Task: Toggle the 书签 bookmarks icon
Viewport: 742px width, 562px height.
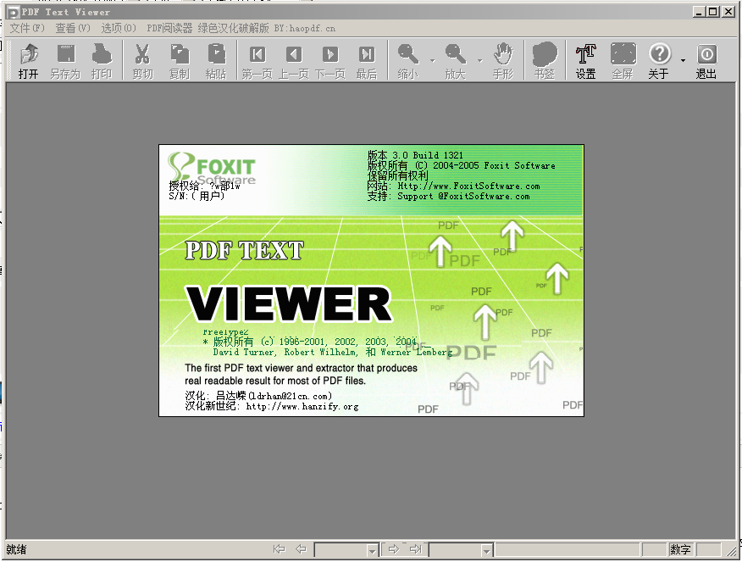Action: click(544, 60)
